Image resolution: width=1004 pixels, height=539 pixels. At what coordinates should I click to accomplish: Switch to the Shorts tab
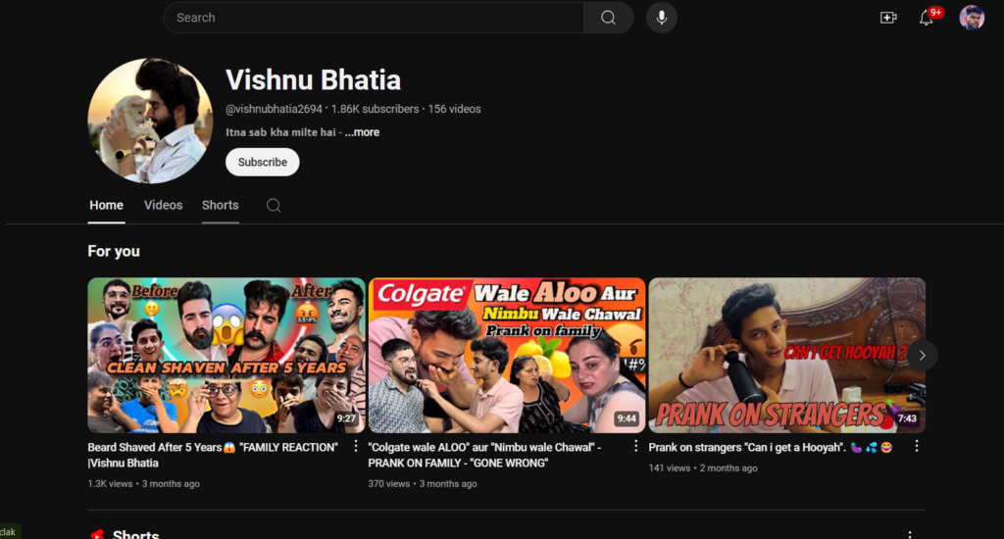coord(220,205)
